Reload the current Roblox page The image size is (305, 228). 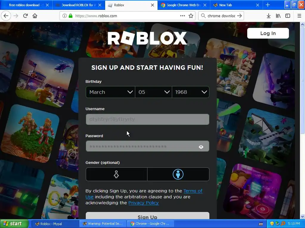[26, 16]
